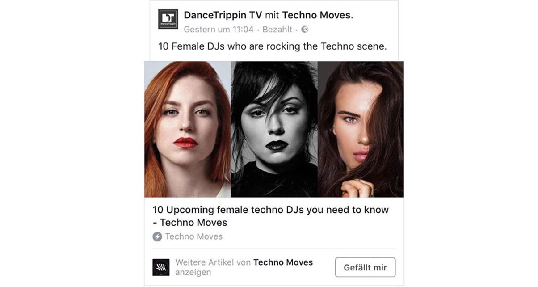Screen dimensions: 538x287
Task: Click the bold Techno Moves name in footer
Action: [283, 262]
